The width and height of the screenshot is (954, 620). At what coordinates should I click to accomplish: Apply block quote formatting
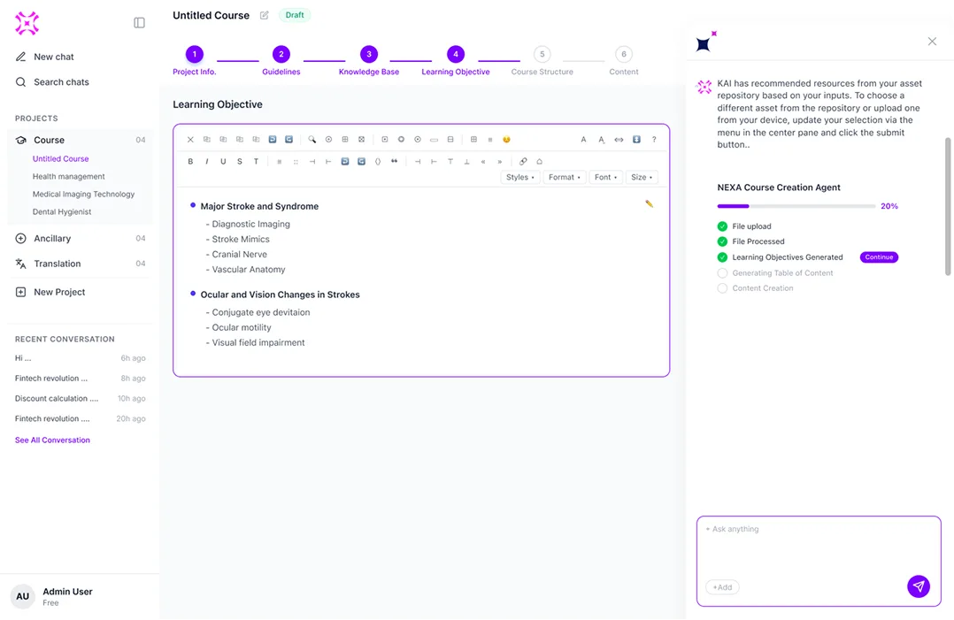pos(395,162)
